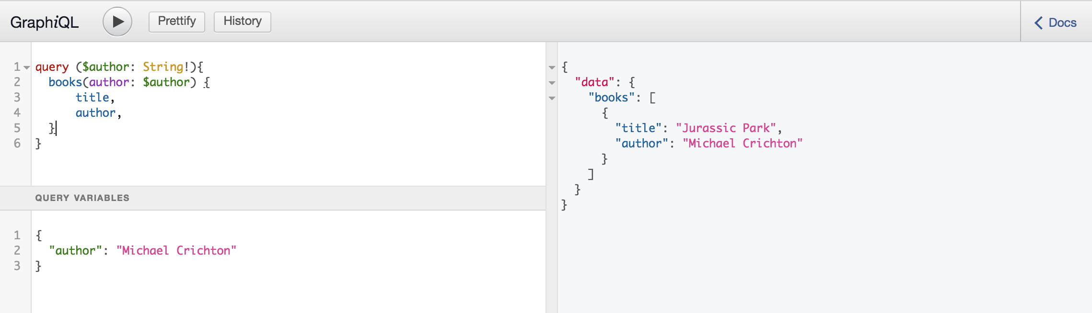
Task: Open the Docs panel
Action: coord(1062,22)
